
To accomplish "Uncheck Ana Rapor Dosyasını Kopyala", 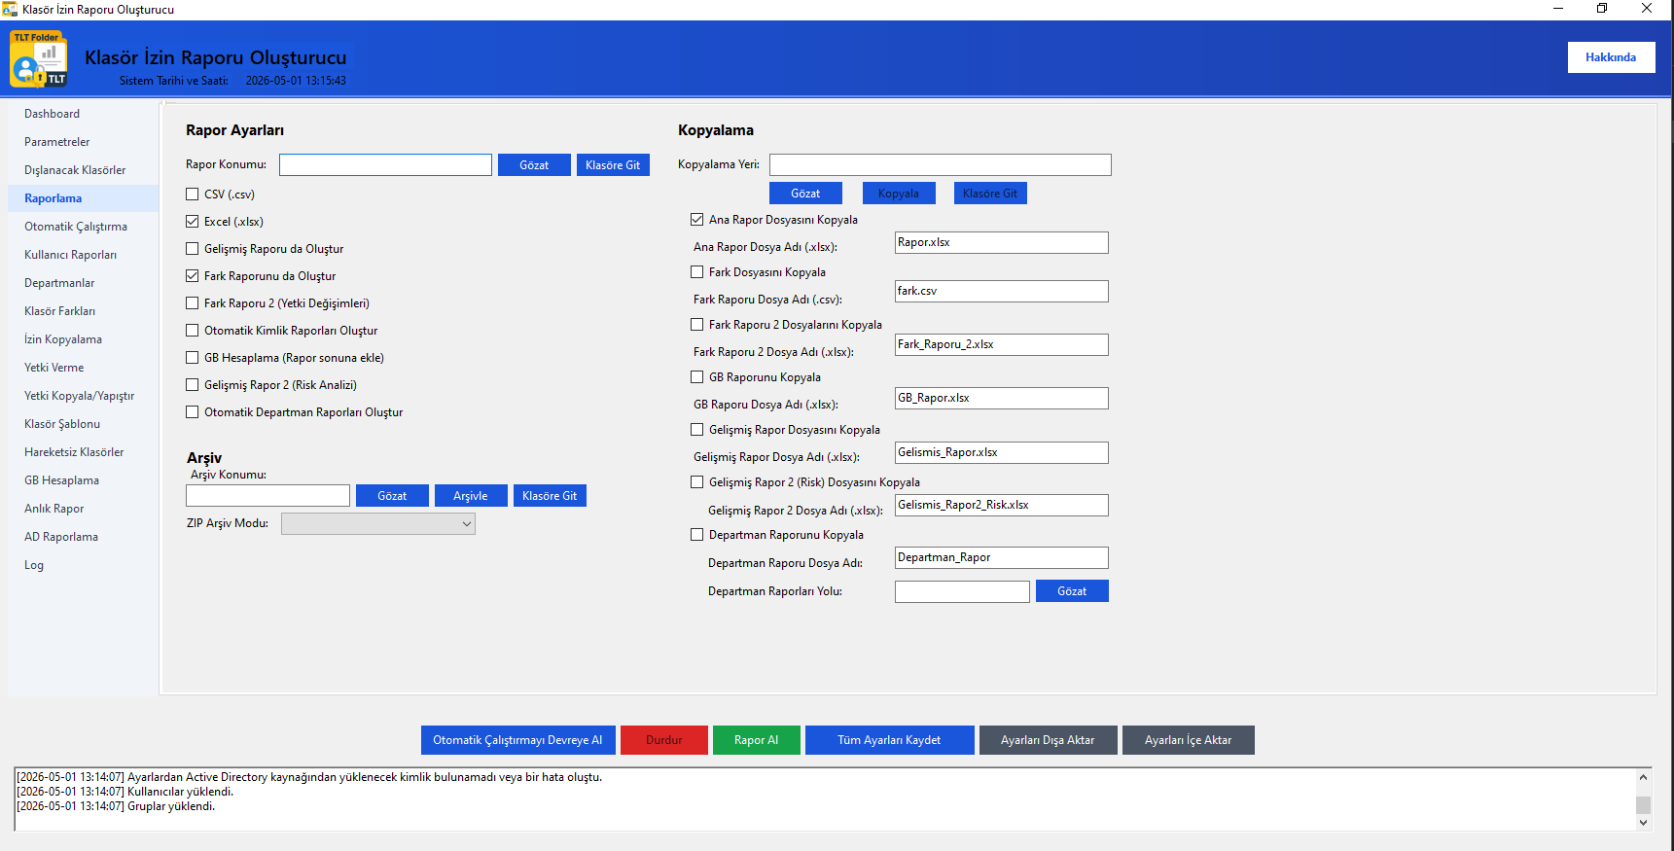I will coord(697,220).
